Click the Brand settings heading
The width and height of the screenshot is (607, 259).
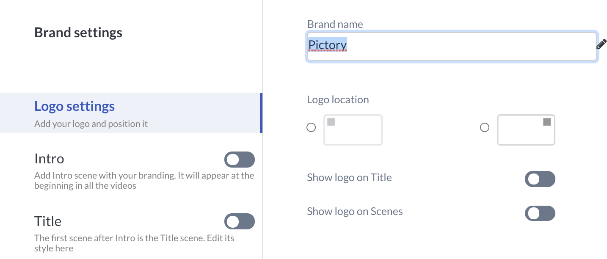tap(78, 33)
